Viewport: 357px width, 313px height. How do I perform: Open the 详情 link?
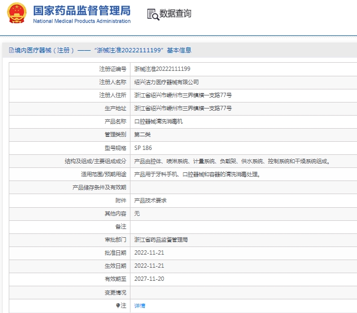[140, 305]
